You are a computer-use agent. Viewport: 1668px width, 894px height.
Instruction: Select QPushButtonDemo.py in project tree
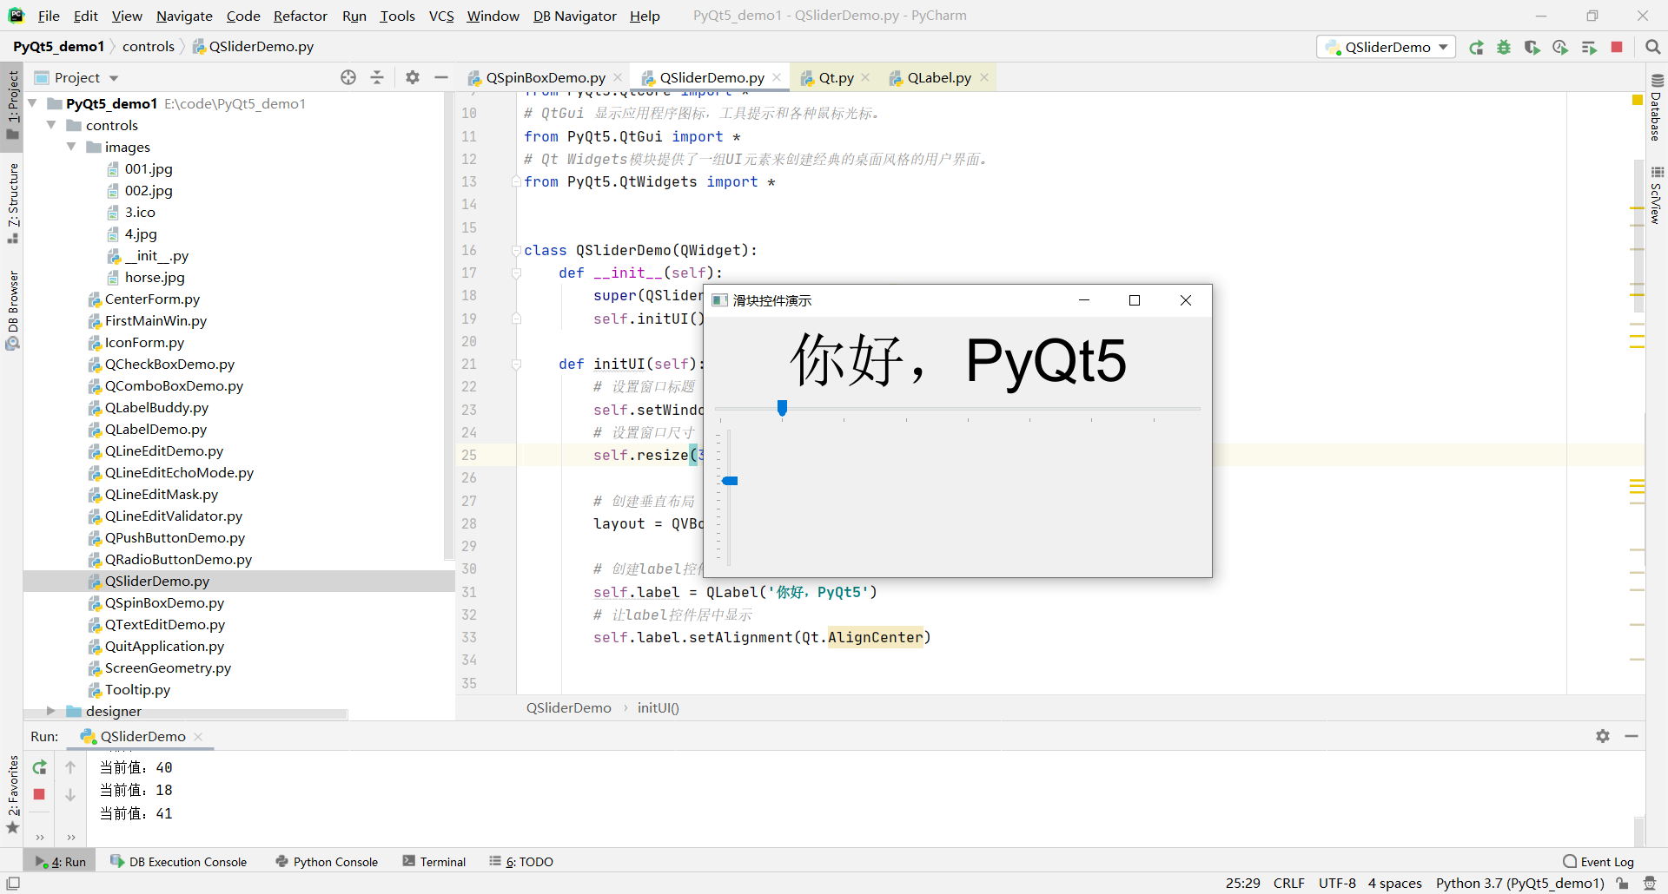(x=175, y=537)
